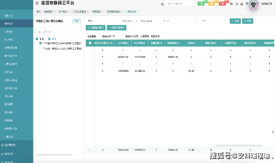Click the teal 查询 query button
Screen dimensions: 276x163
pos(235,21)
